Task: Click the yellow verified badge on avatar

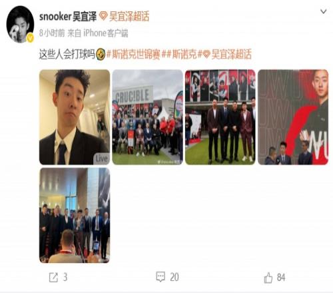Action: [x=31, y=38]
